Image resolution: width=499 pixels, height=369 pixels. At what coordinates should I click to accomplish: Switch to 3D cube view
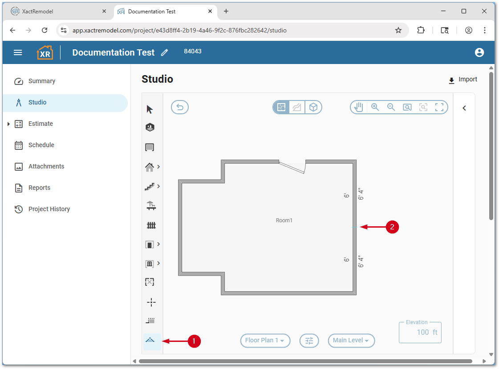click(313, 107)
